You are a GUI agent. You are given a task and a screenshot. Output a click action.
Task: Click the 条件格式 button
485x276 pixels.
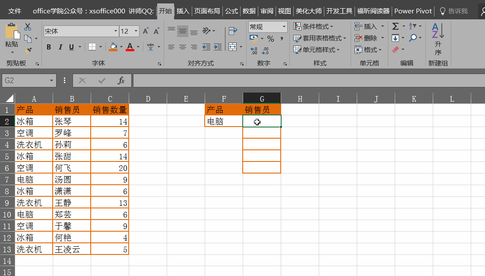(x=313, y=27)
